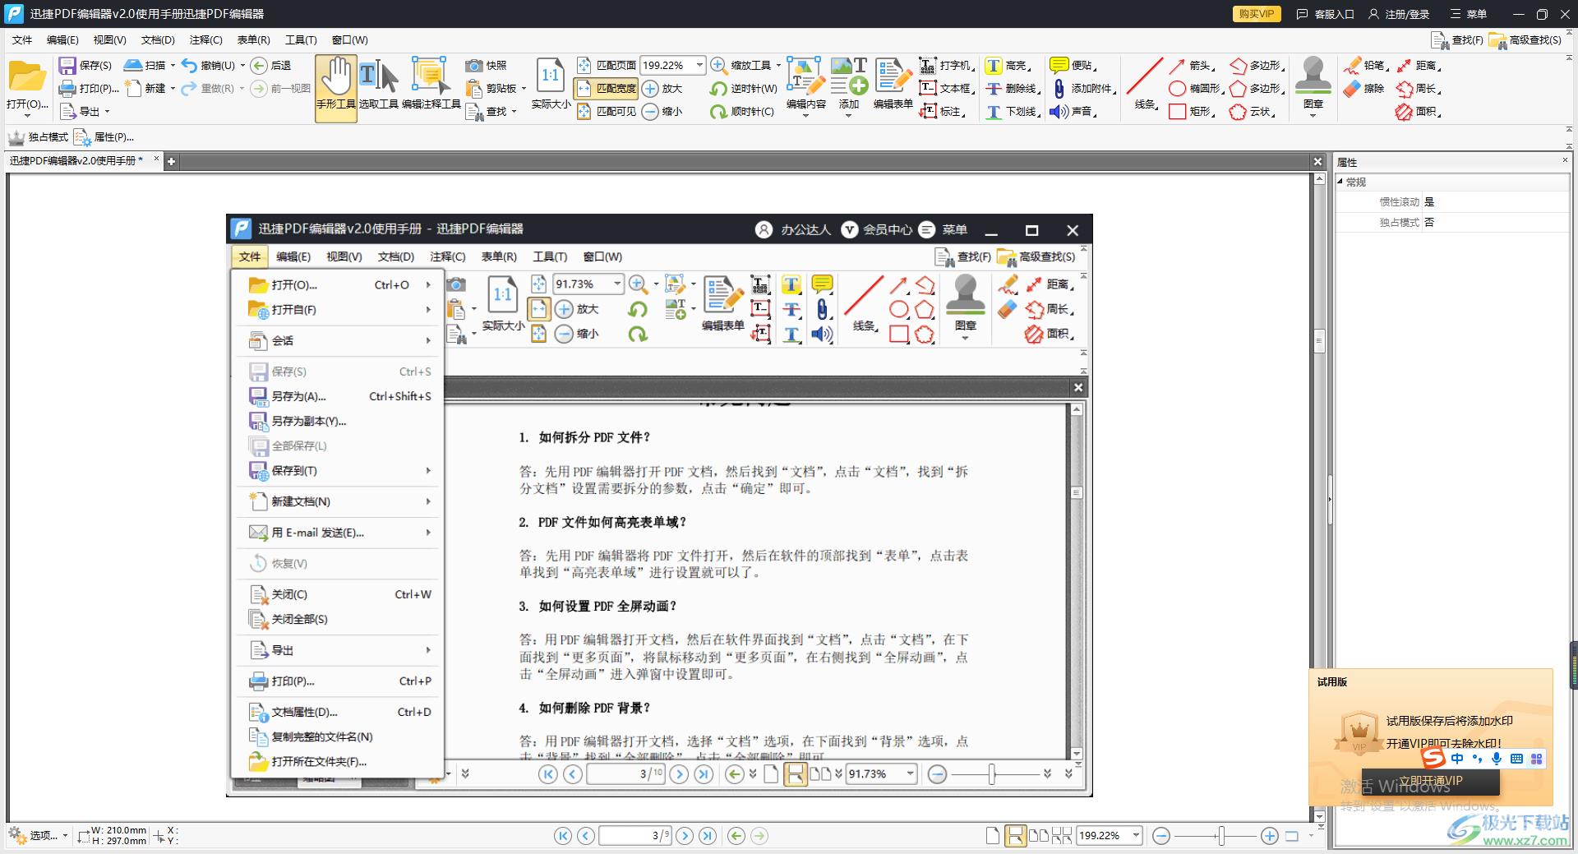This screenshot has width=1578, height=854.
Task: Rotate page with 逆时针(W) counterclockwise
Action: click(x=744, y=88)
